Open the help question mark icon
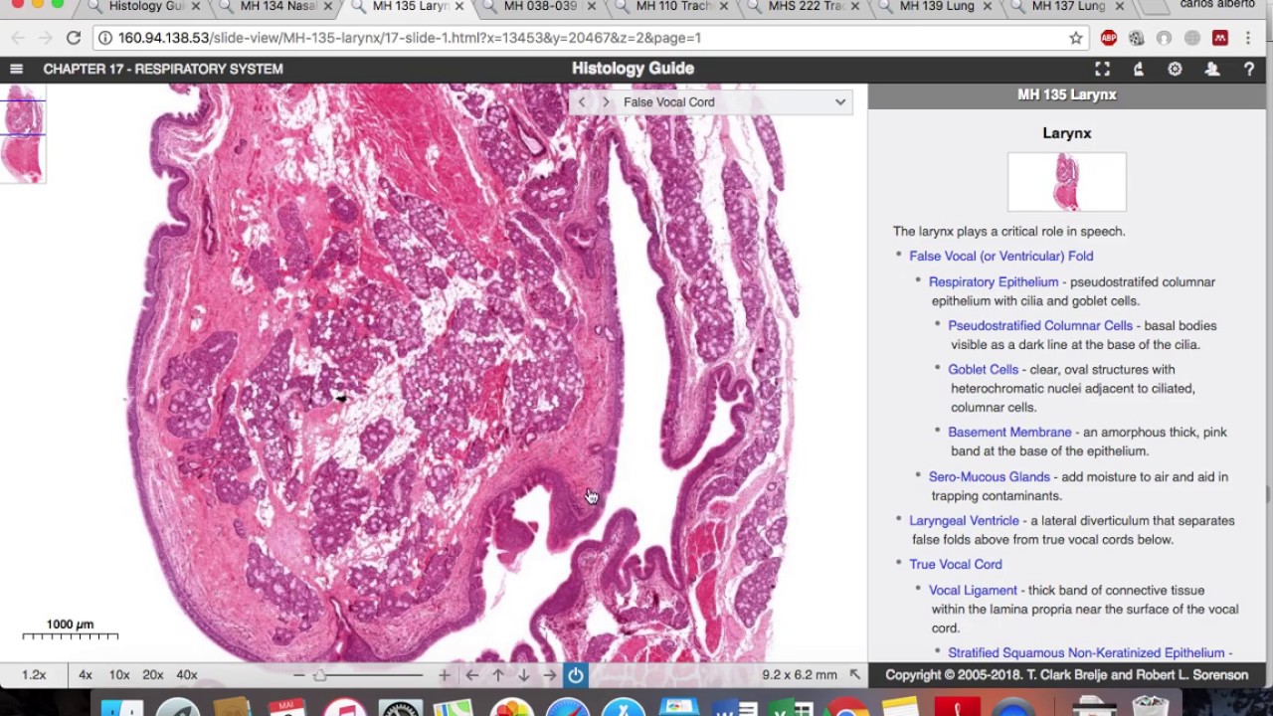This screenshot has width=1273, height=716. coord(1249,69)
